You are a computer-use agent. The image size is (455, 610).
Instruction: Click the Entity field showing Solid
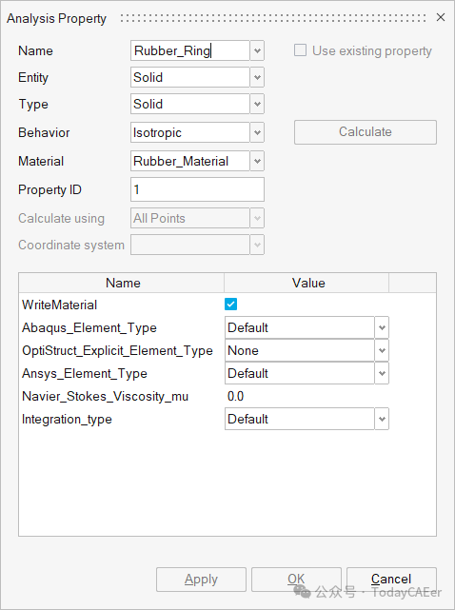click(x=190, y=77)
